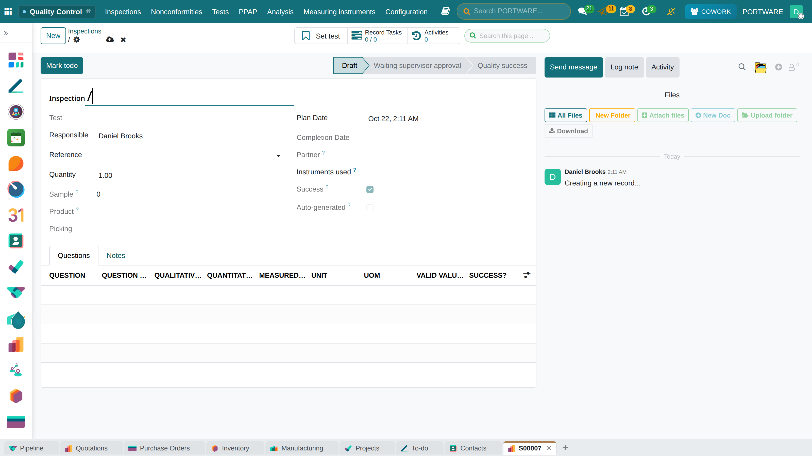Click the record settings gear icon
812x456 pixels.
pyautogui.click(x=77, y=40)
